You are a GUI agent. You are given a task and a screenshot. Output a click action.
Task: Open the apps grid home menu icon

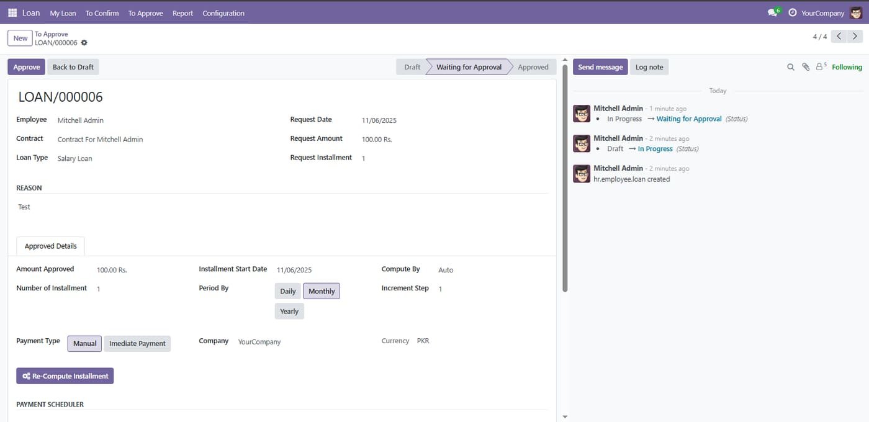12,12
